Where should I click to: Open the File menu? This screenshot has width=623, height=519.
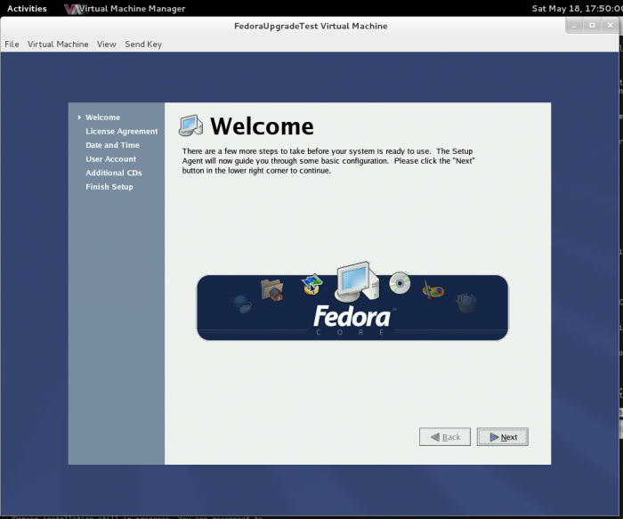[x=12, y=45]
